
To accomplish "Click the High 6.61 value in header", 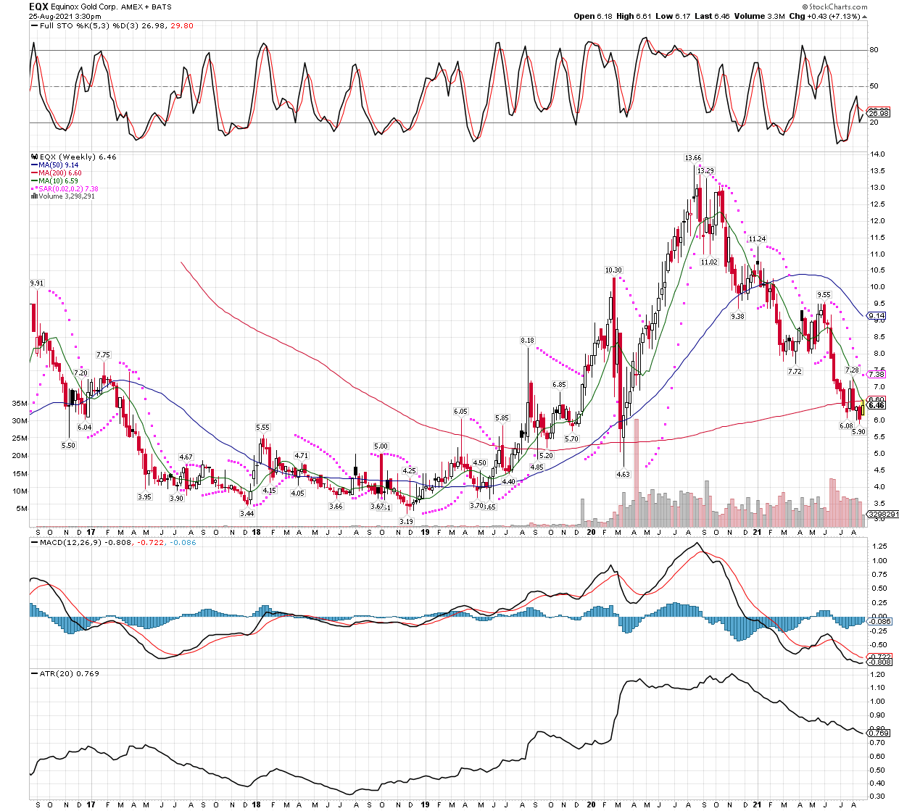I will (634, 16).
